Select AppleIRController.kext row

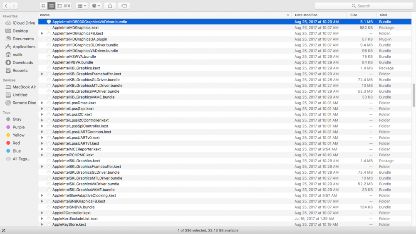(x=225, y=213)
